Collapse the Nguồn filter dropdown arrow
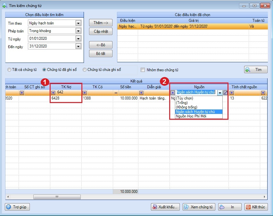The image size is (273, 216). pyautogui.click(x=220, y=93)
